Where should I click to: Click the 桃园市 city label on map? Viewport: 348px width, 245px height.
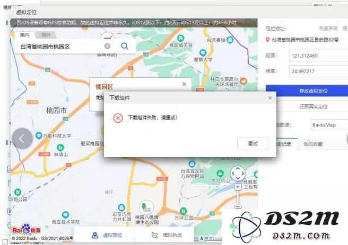click(x=56, y=110)
